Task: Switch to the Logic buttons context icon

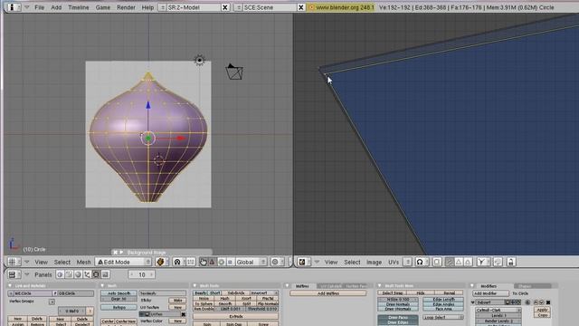Action: [60, 274]
